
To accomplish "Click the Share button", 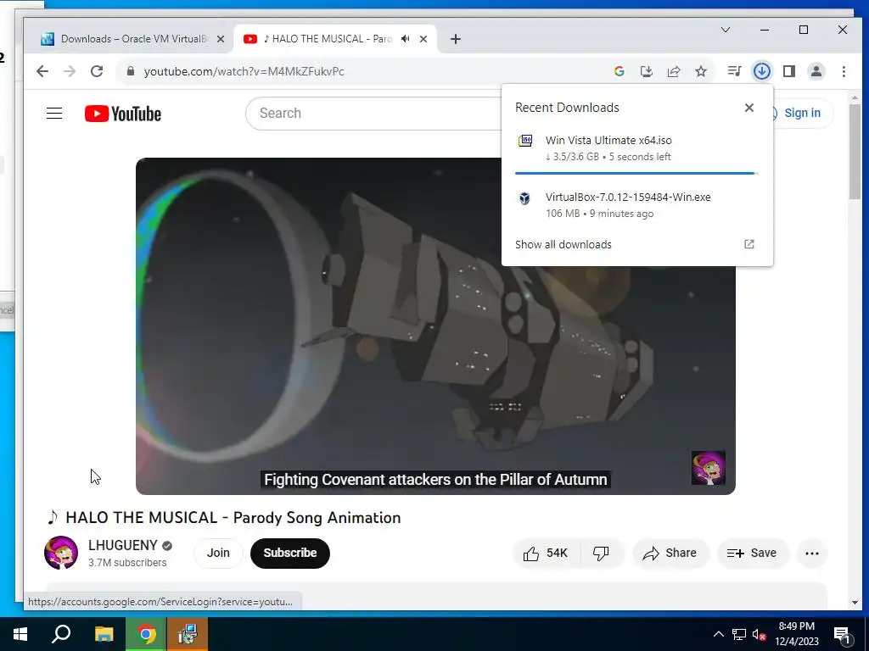I will click(670, 553).
